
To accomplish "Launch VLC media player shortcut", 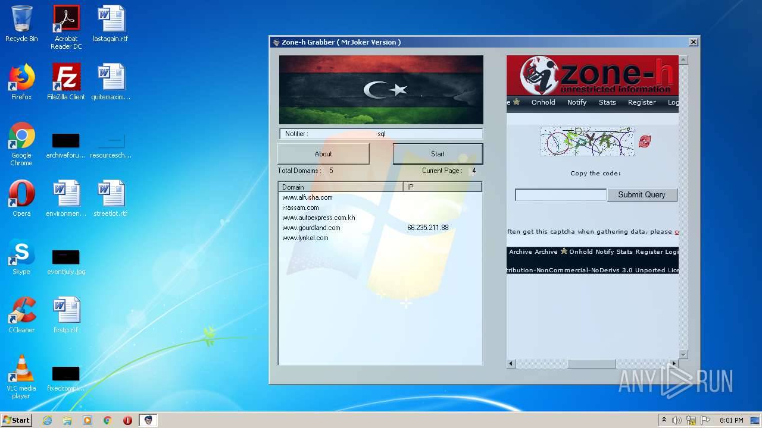I will click(21, 377).
